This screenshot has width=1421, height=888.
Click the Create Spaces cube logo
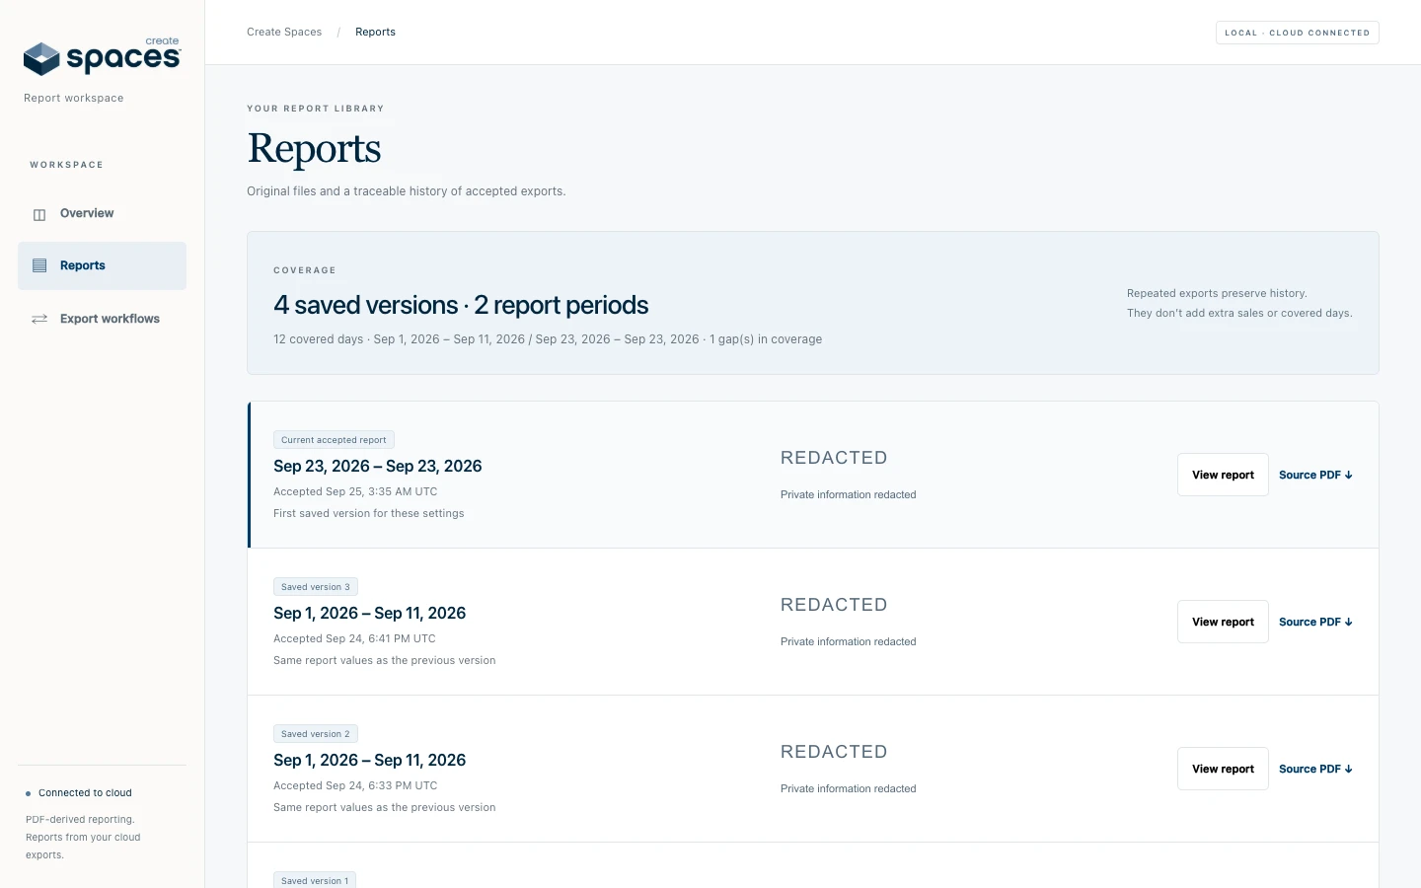coord(41,59)
